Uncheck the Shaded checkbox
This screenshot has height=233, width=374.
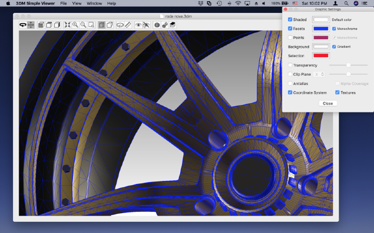[290, 19]
